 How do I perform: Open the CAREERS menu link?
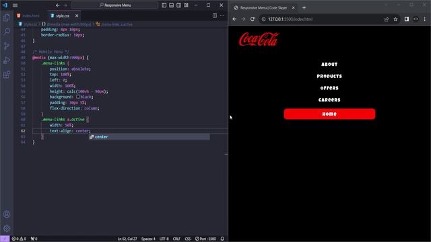(329, 100)
